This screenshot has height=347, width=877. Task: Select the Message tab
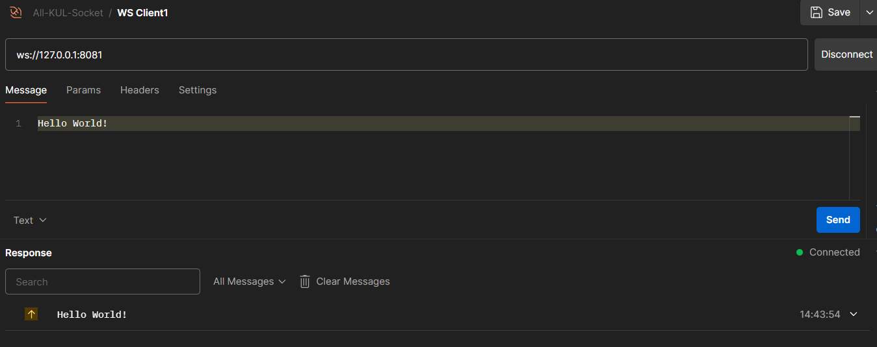[26, 90]
